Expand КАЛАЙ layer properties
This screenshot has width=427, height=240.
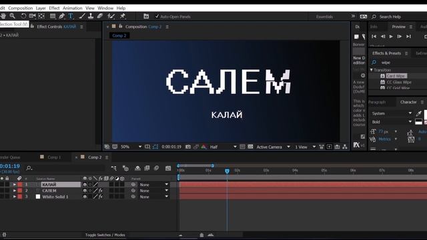[15, 185]
